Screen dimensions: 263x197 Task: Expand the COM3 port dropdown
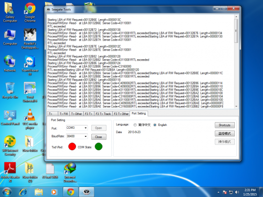coord(86,128)
